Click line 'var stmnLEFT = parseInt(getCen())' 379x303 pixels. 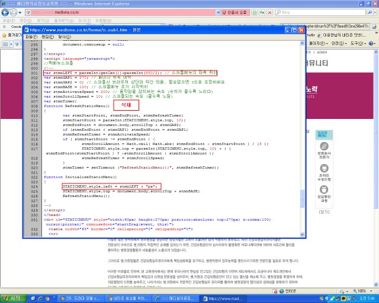(130, 73)
